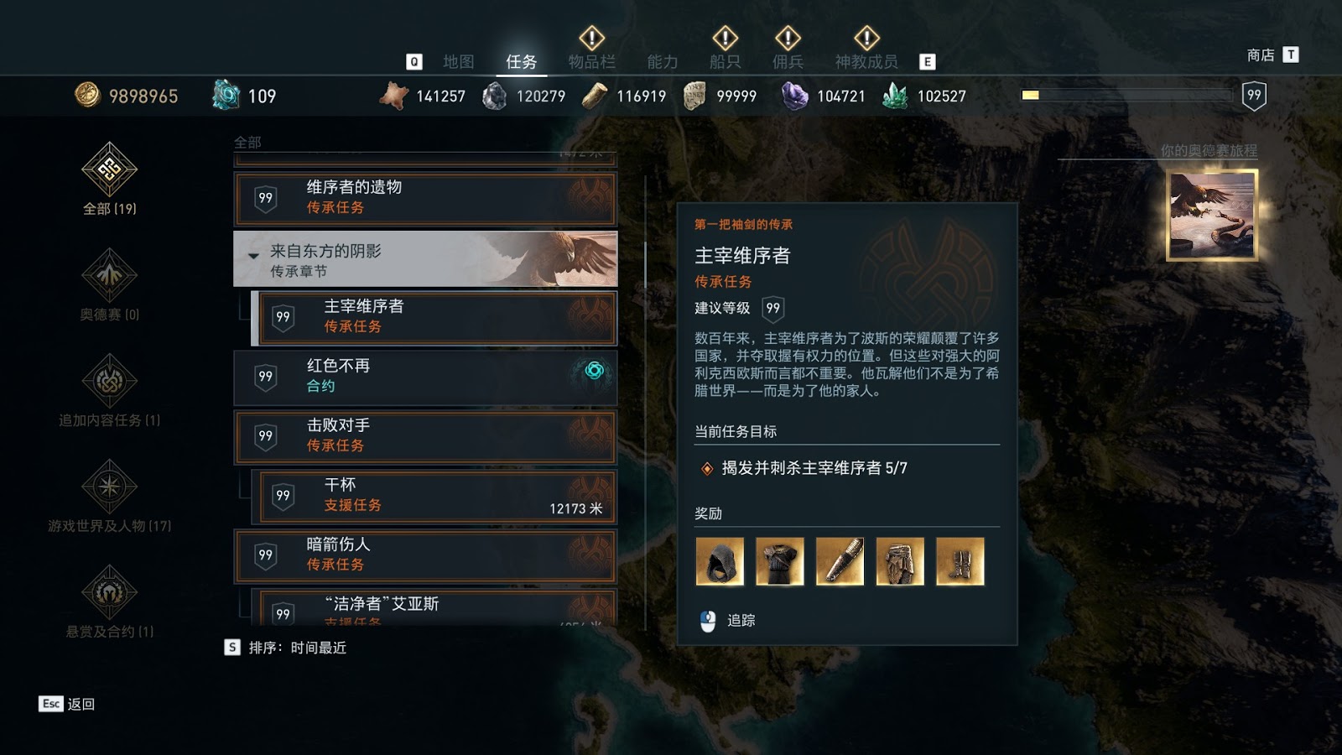Screen dimensions: 1342x755
Task: Select the 红色不再 contract quest
Action: (x=425, y=377)
